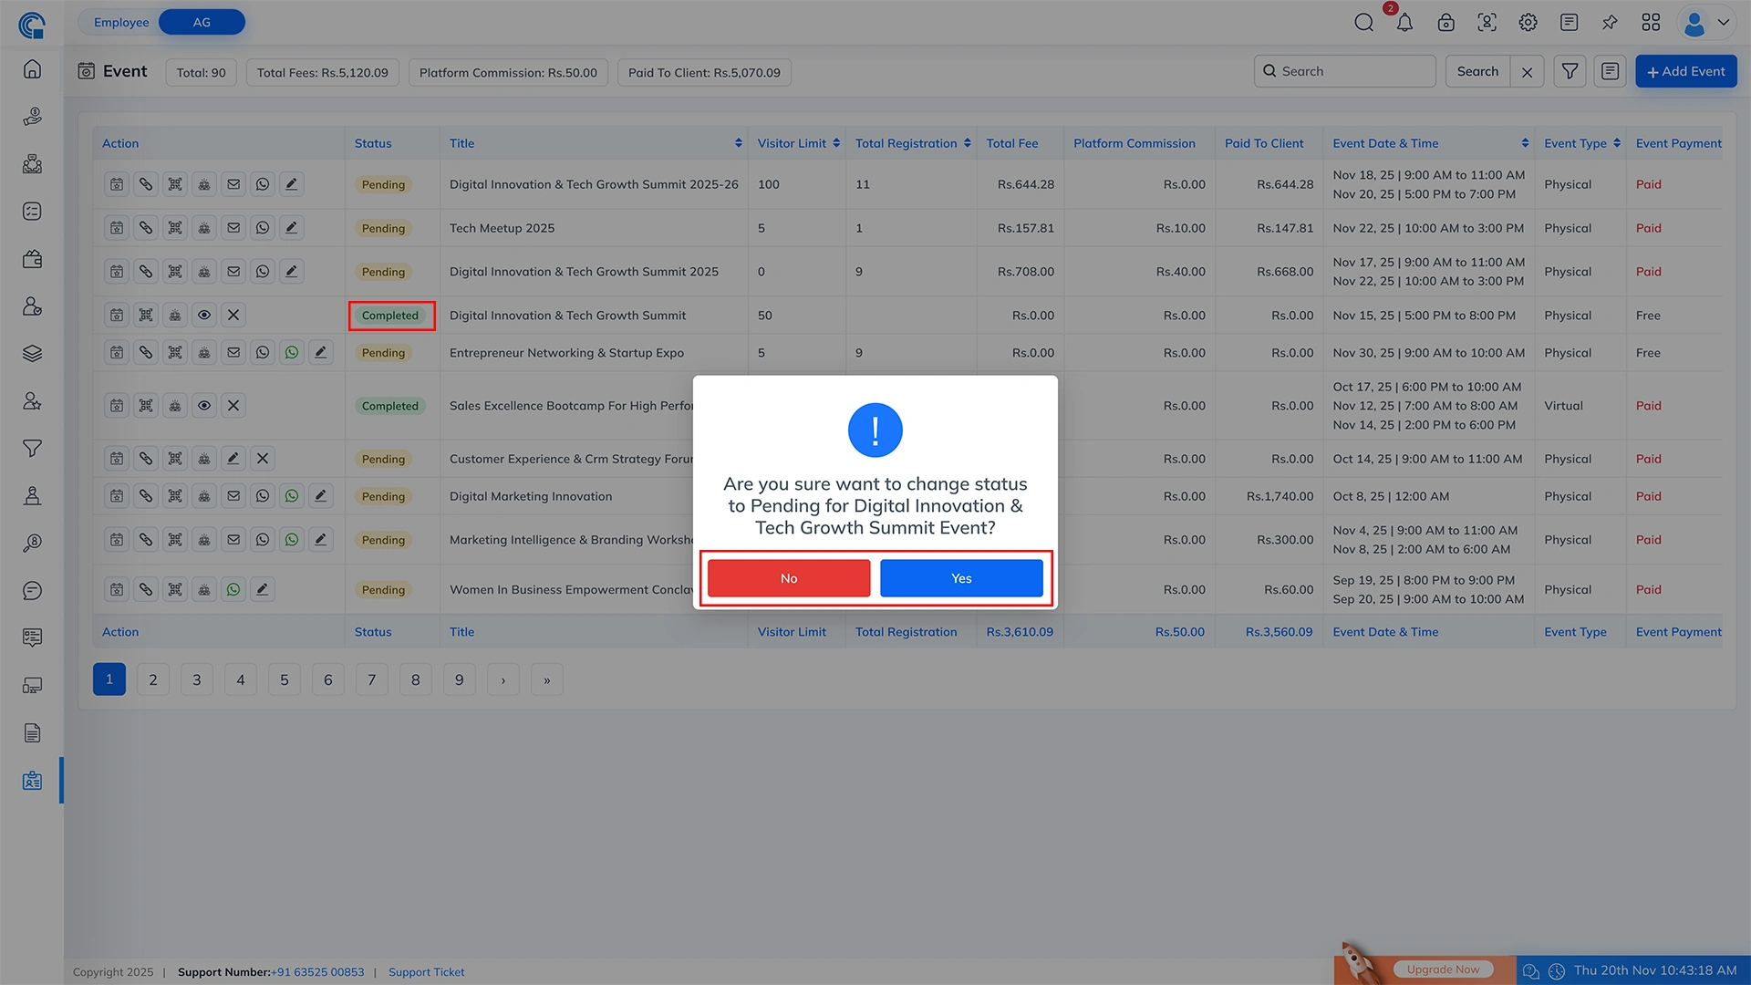Screen dimensions: 1751x985
Task: Sort events by Visitor Limit
Action: 835,142
